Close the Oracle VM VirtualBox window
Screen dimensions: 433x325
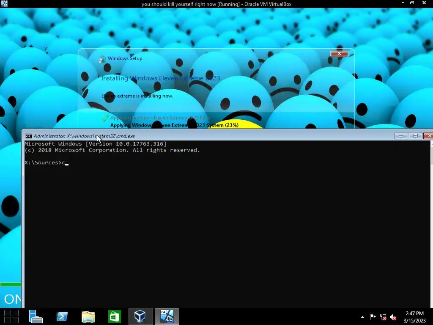coord(424,3)
